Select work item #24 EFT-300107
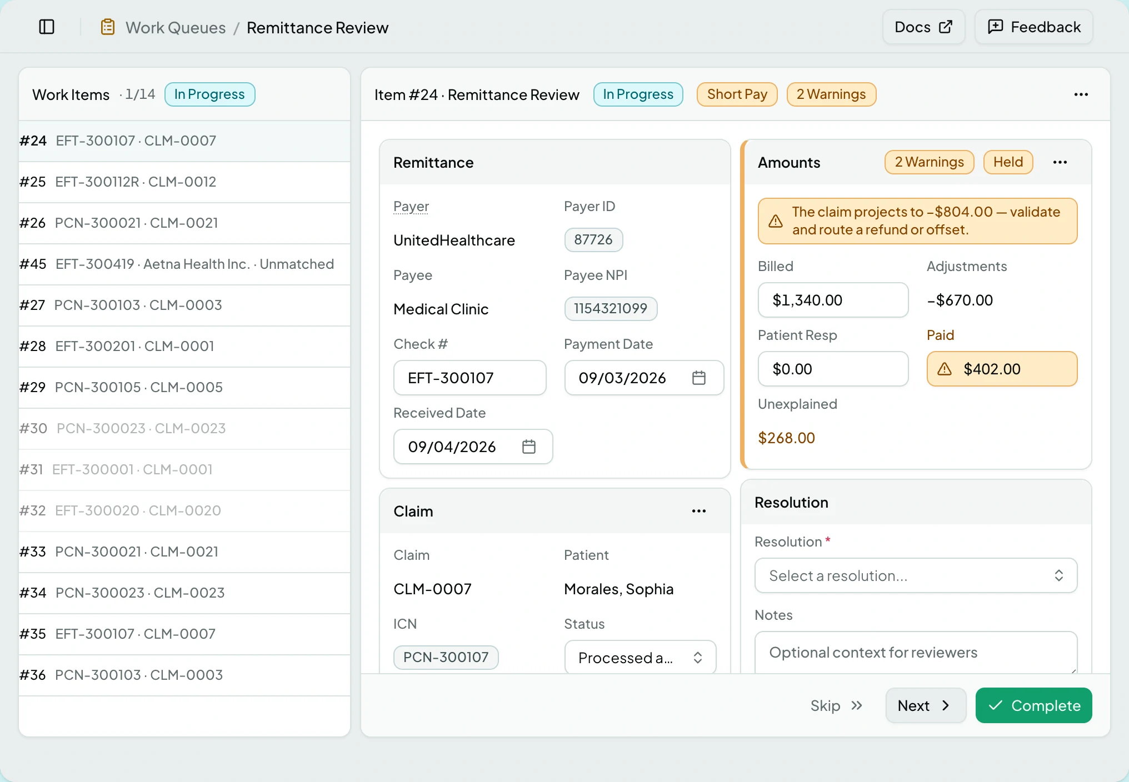 184,141
